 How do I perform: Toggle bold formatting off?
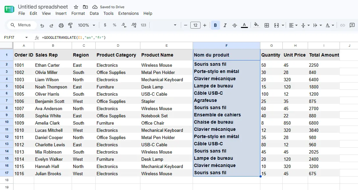tap(215, 25)
